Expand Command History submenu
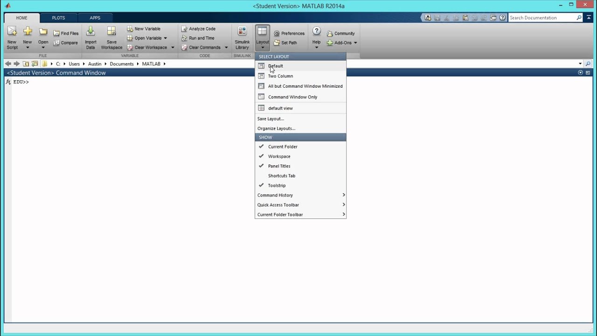 click(300, 195)
